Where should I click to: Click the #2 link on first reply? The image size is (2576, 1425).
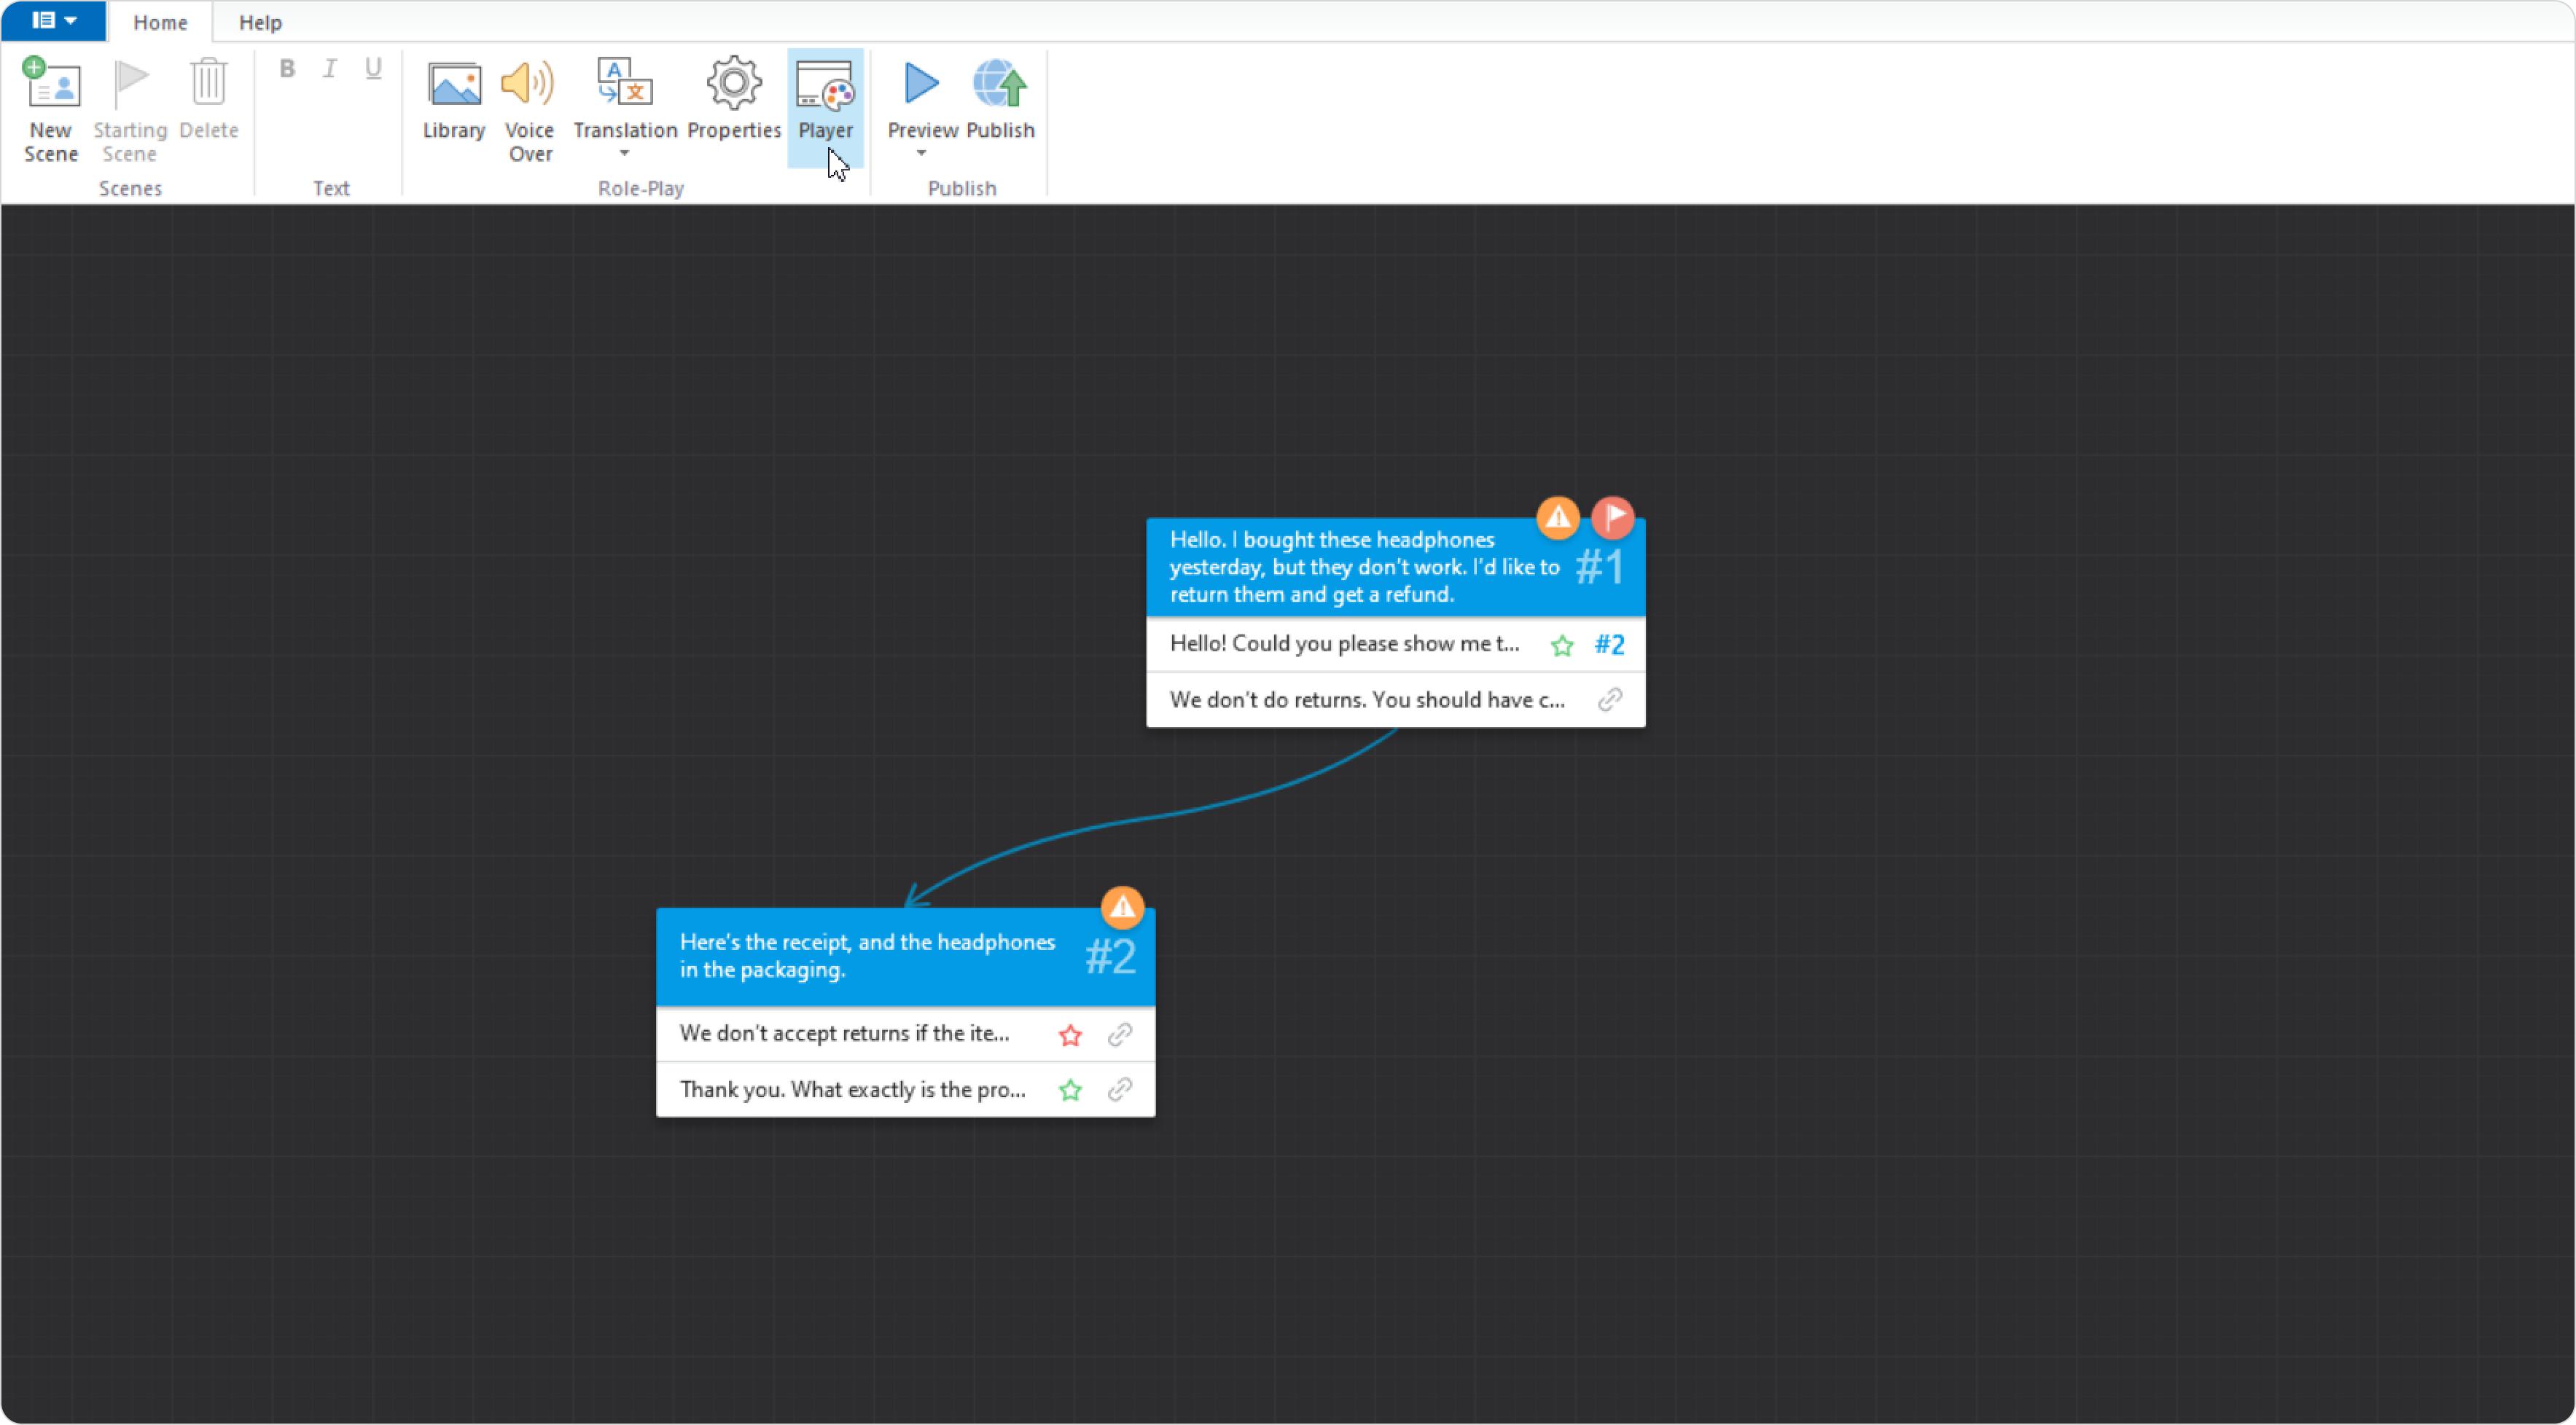point(1609,645)
